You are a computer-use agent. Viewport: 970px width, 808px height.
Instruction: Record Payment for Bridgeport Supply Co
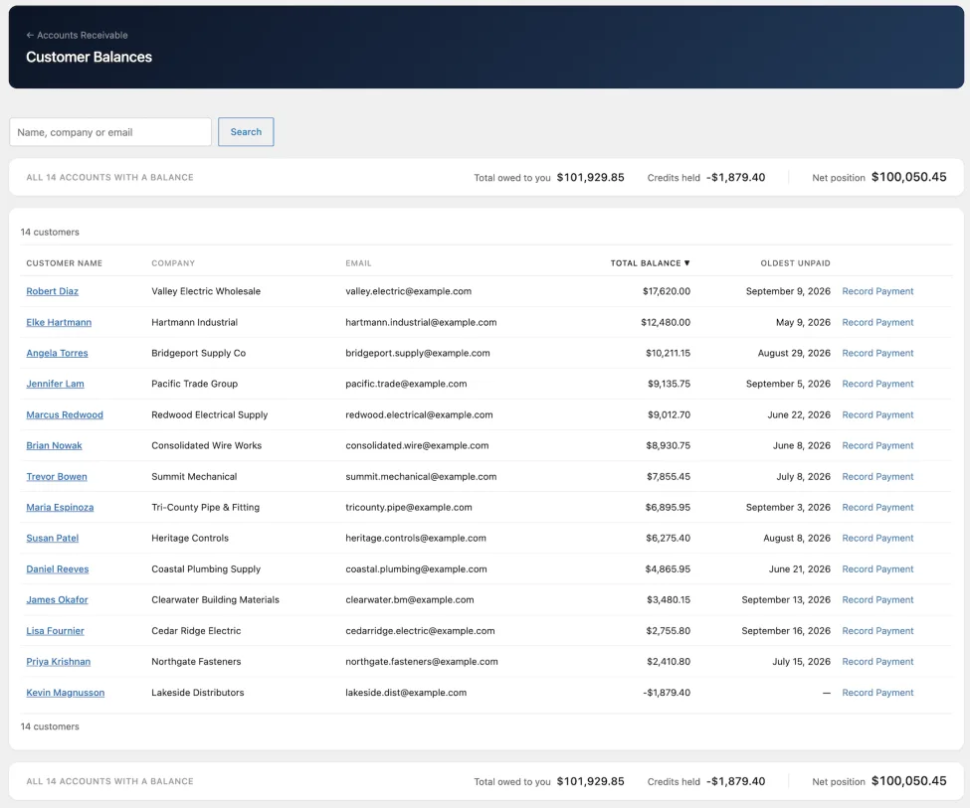tap(877, 353)
